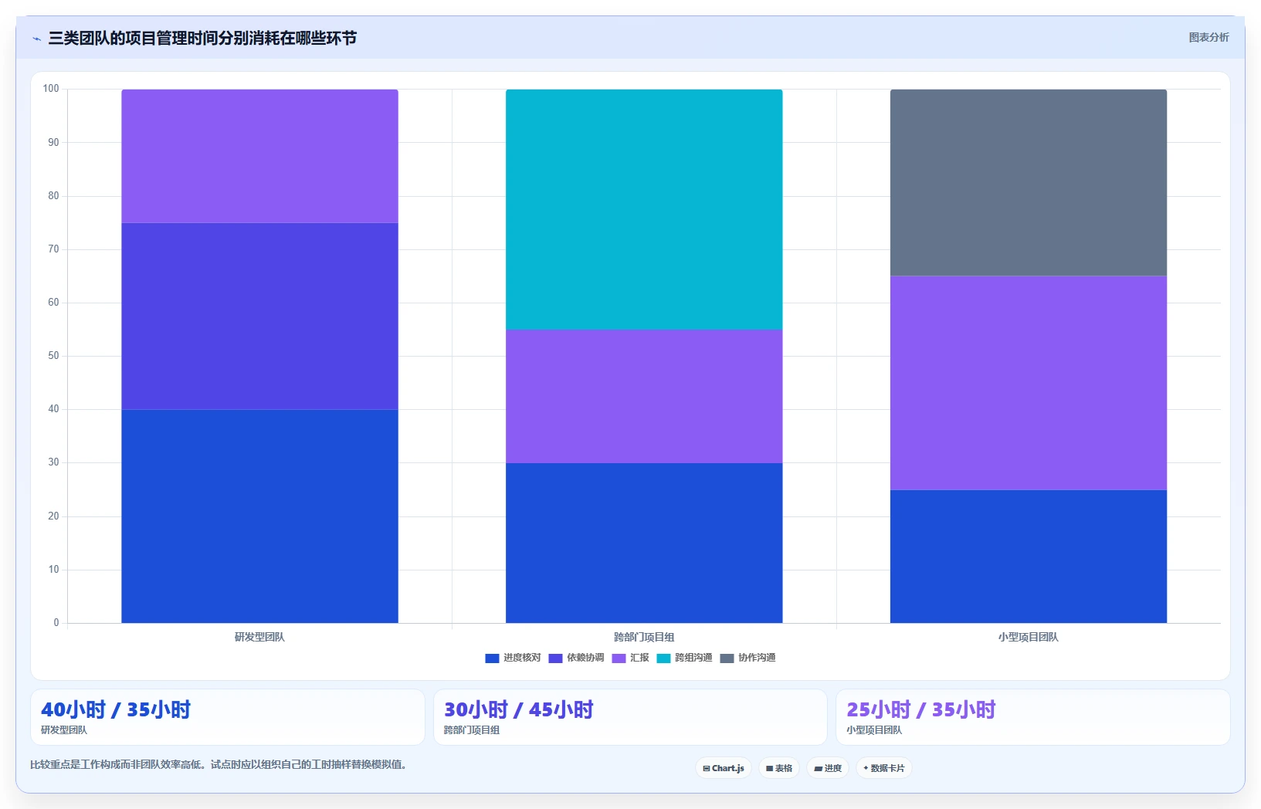Open the 30小时 / 45小时 data card
Screen dimensions: 1261x809
[x=630, y=717]
